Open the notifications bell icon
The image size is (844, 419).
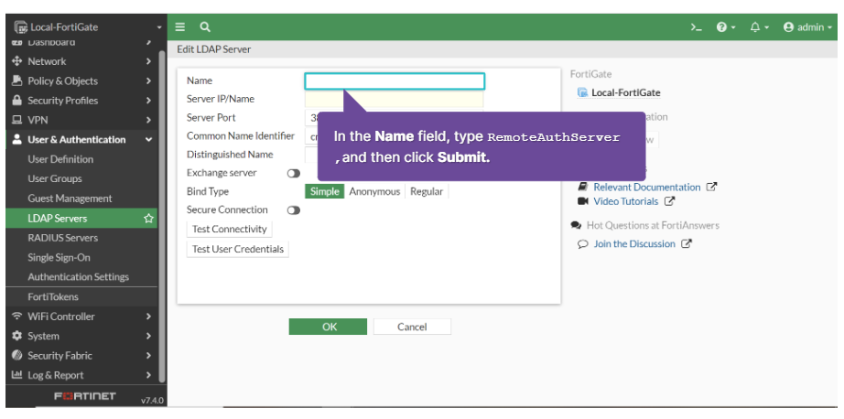click(760, 27)
